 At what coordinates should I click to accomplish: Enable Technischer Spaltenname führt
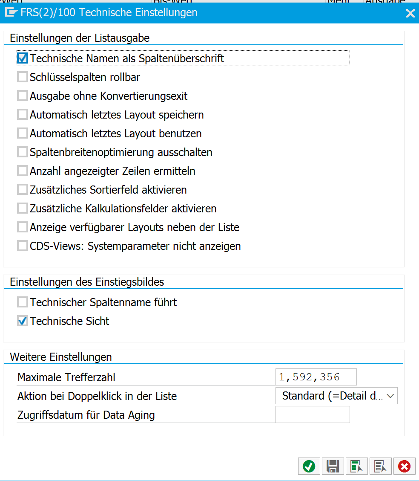tap(23, 302)
